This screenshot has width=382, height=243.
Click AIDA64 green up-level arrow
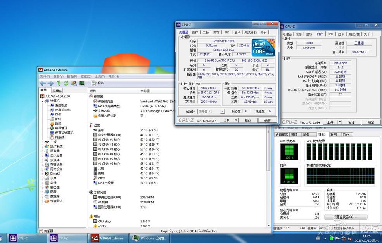point(59,83)
